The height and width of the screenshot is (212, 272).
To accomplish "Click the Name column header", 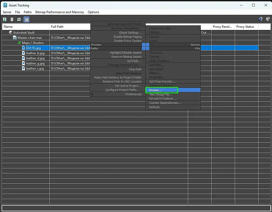I will (x=26, y=27).
